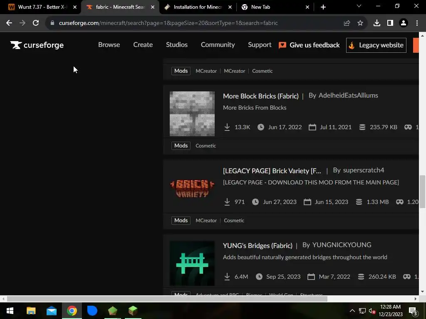Click the lock icon in address bar
Screen dimensions: 426x319
click(x=52, y=23)
